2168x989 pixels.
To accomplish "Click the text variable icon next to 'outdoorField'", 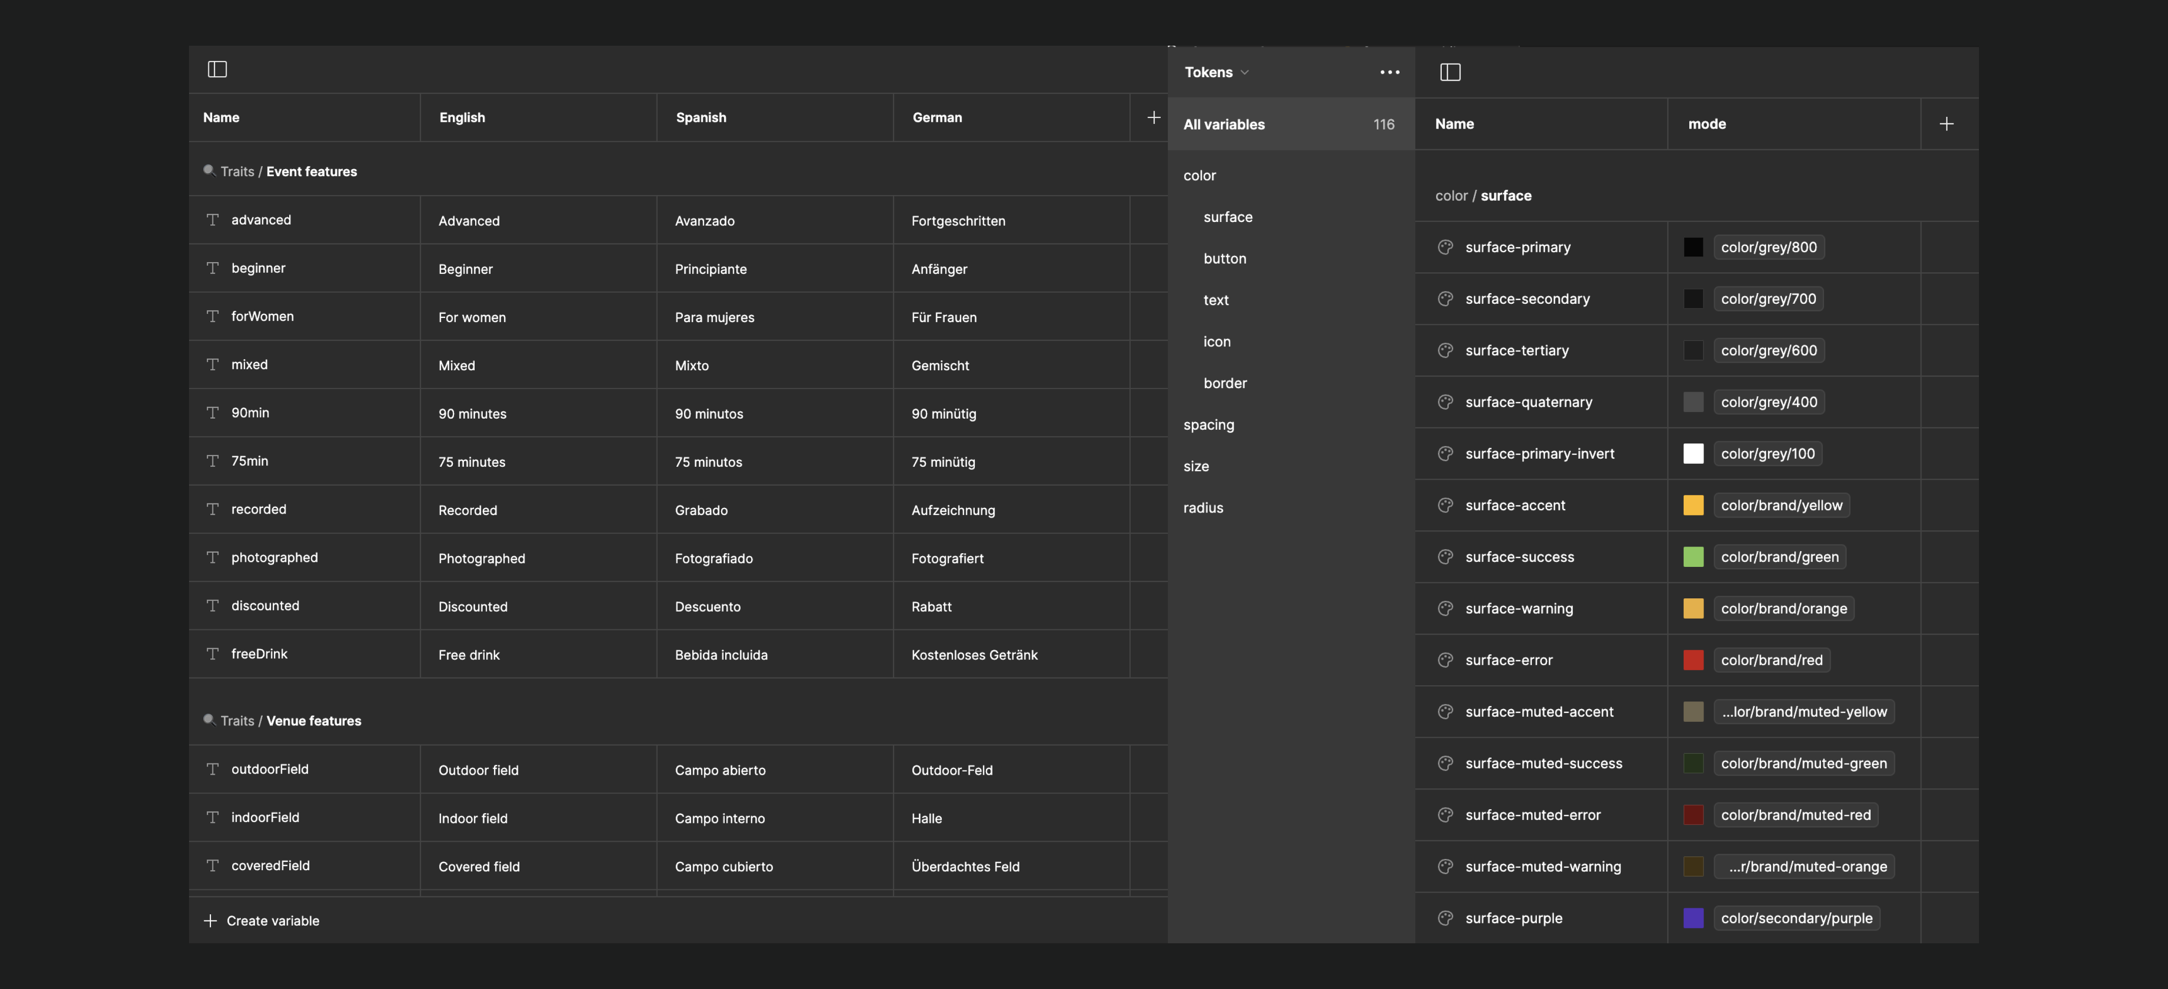I will pos(212,769).
